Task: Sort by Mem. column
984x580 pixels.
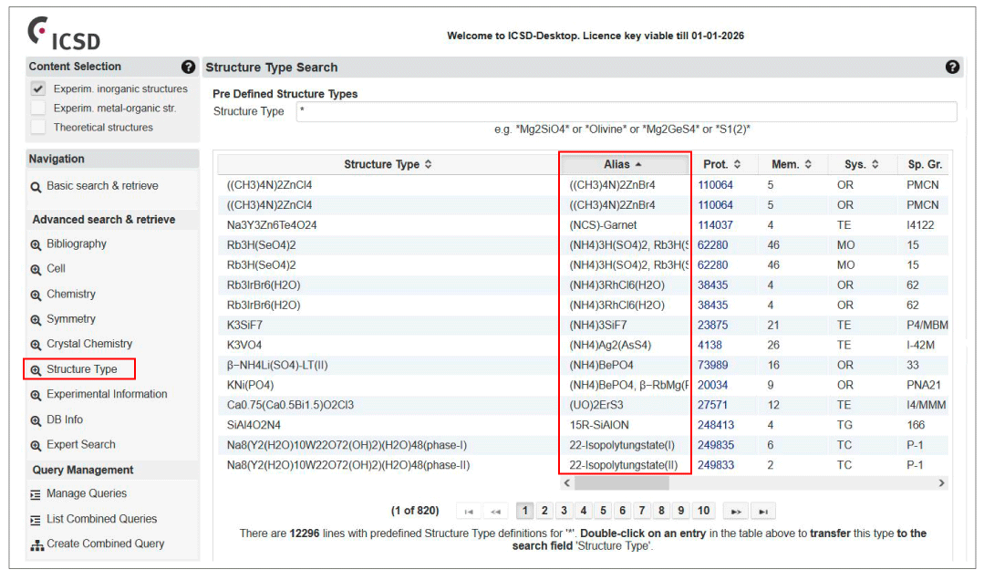Action: click(x=792, y=164)
